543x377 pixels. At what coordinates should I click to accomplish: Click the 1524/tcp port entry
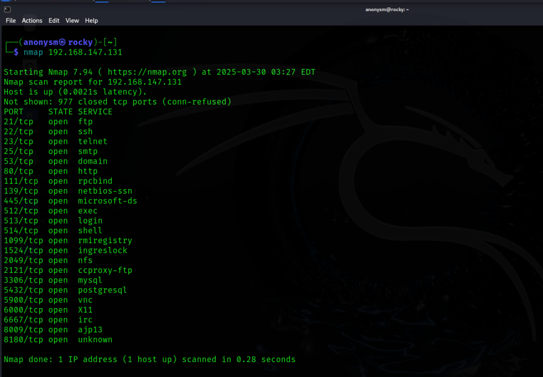click(23, 251)
